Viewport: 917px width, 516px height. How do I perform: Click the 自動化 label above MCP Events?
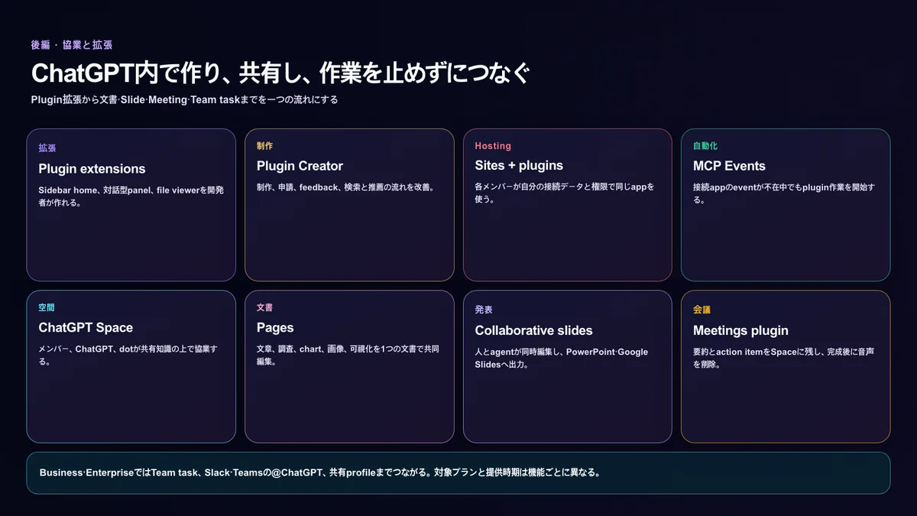(705, 146)
